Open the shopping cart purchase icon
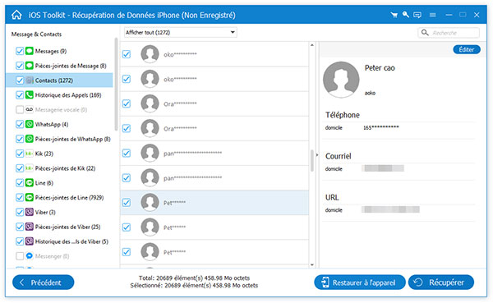Image resolution: width=493 pixels, height=303 pixels. [394, 15]
